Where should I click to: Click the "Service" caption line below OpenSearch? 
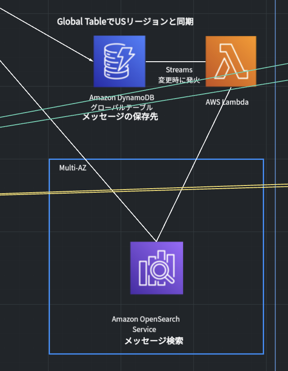coord(144,330)
